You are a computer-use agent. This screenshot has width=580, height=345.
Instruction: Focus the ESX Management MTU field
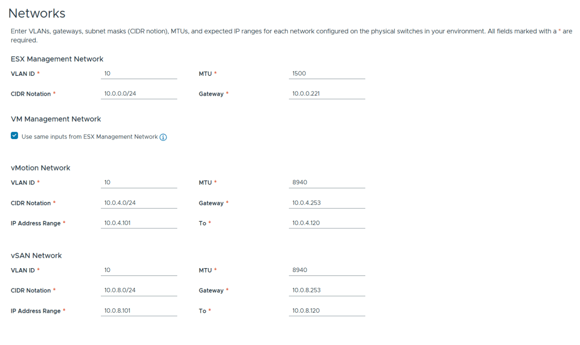(327, 74)
